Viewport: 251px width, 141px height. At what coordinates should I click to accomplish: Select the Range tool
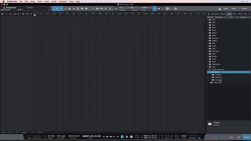61,9
